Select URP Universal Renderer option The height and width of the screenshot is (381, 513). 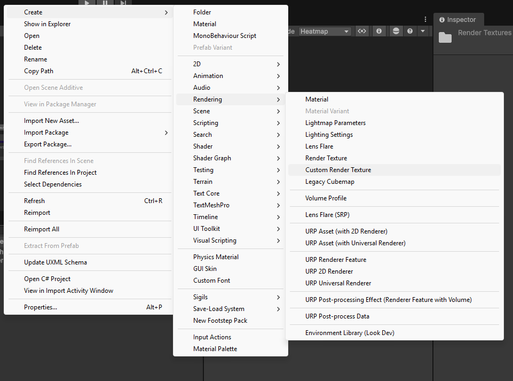click(338, 283)
